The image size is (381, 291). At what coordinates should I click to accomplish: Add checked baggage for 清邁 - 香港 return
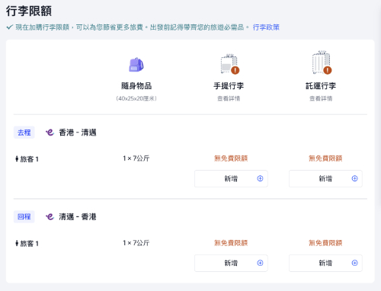325,263
